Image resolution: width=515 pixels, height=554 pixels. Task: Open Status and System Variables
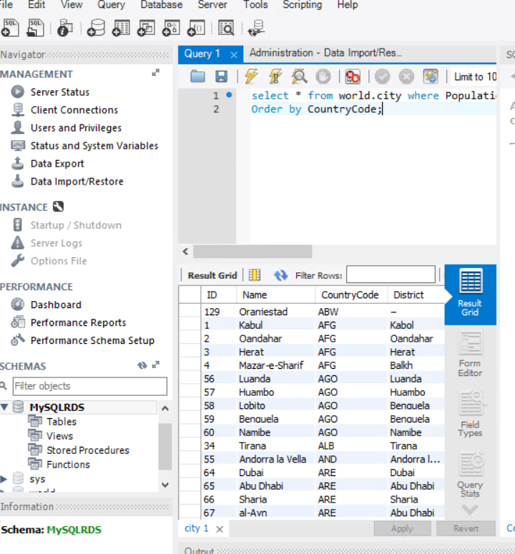click(94, 146)
